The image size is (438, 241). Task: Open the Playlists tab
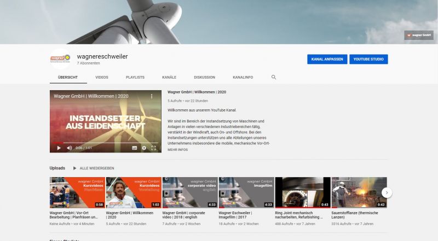coord(135,77)
